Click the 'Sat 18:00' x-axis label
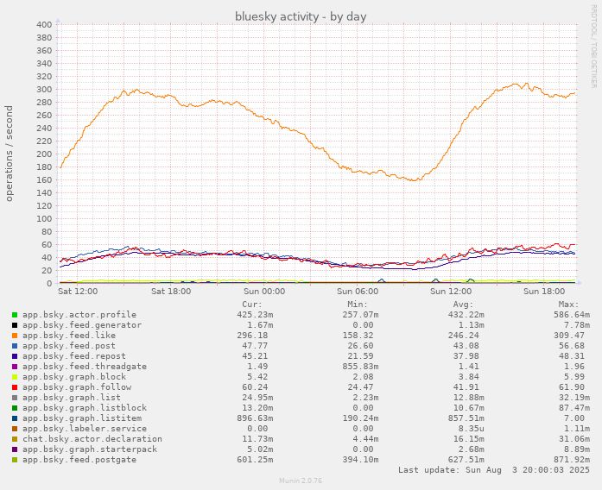Image resolution: width=602 pixels, height=490 pixels. (171, 292)
